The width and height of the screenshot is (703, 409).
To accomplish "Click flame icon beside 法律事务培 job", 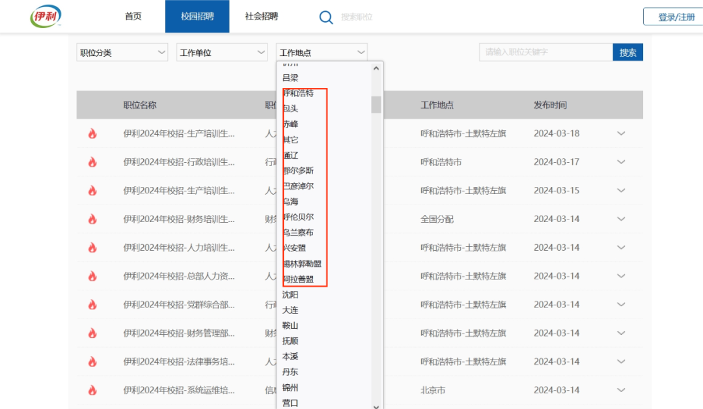I will click(92, 361).
